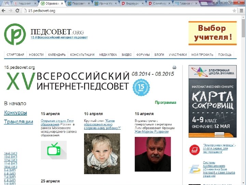The width and height of the screenshot is (246, 185).
Task: Open the СТАРТОВАЯ menu item
Action: click(x=15, y=54)
